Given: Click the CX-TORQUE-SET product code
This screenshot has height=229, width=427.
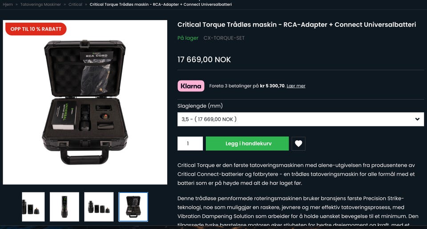Looking at the screenshot, I should click(x=224, y=38).
